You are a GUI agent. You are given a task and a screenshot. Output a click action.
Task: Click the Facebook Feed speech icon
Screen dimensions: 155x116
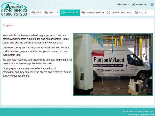134,4
